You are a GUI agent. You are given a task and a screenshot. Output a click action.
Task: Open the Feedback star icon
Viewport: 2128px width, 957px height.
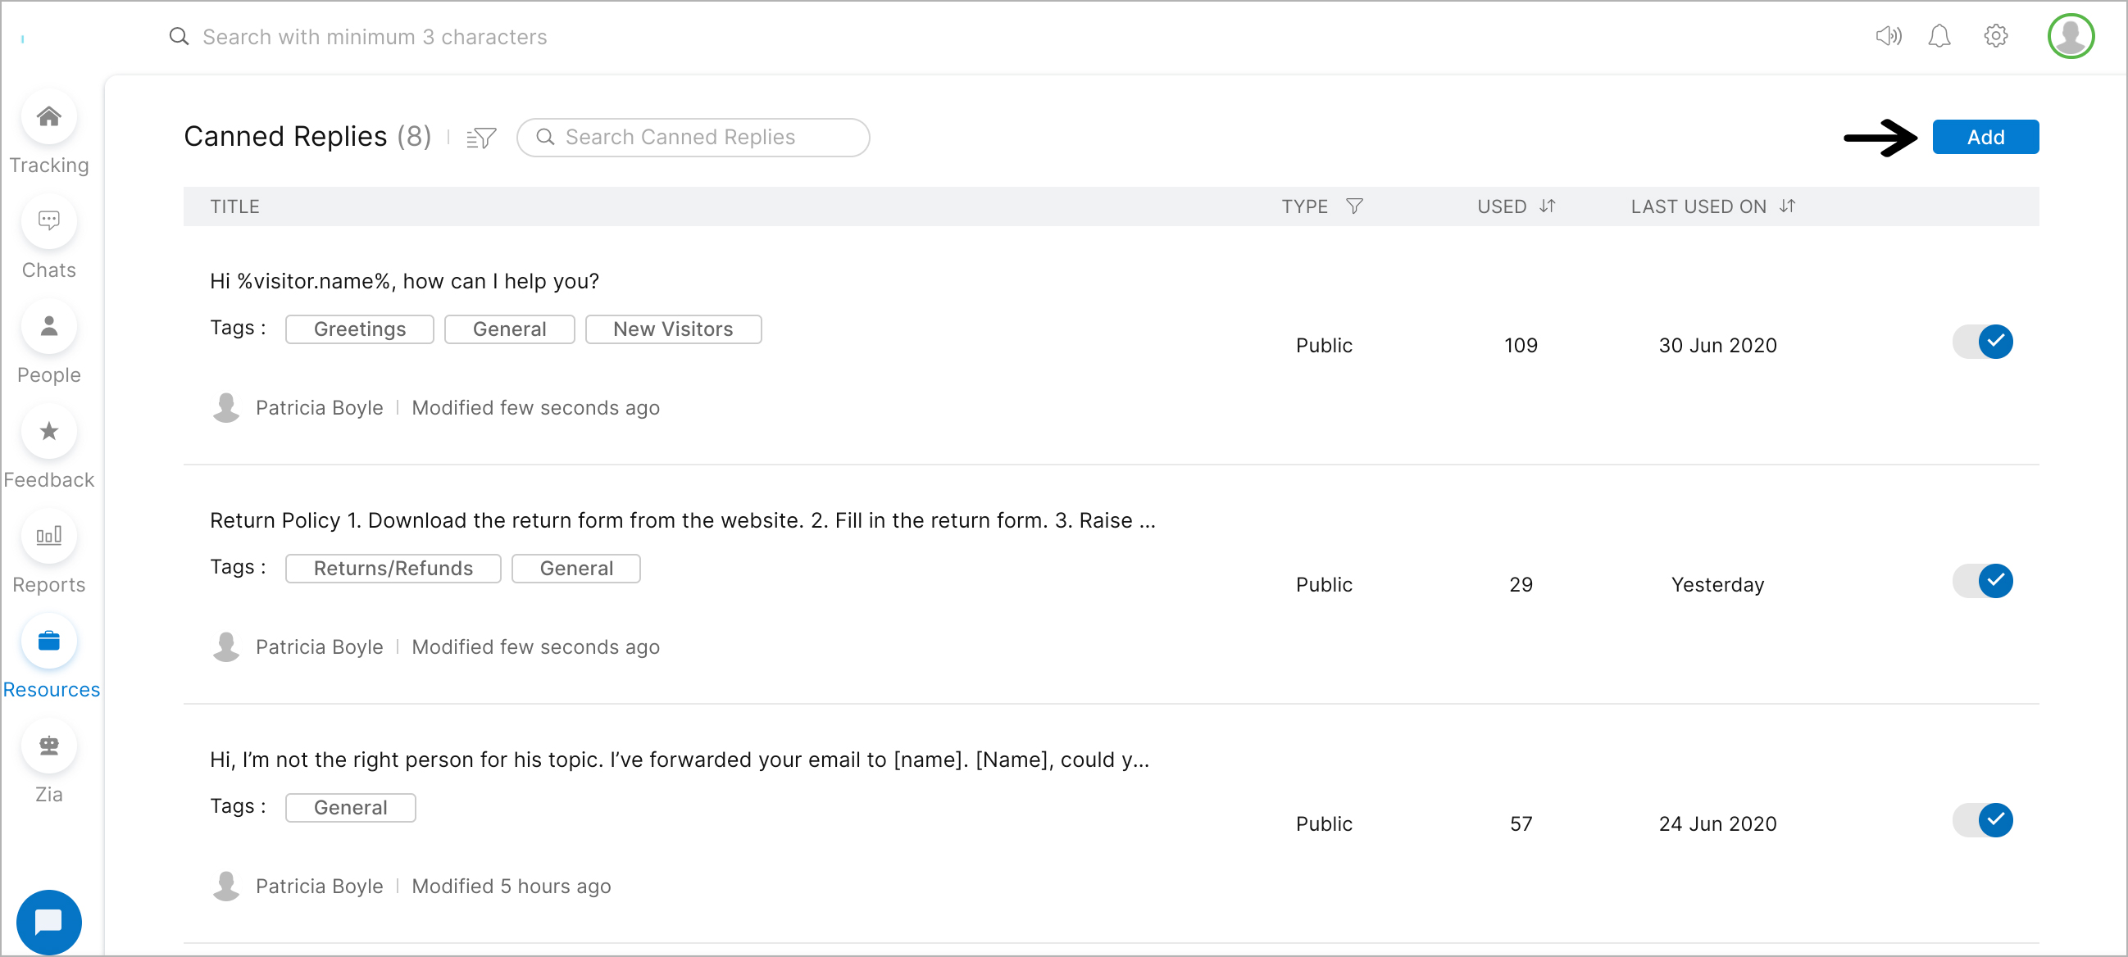point(48,432)
